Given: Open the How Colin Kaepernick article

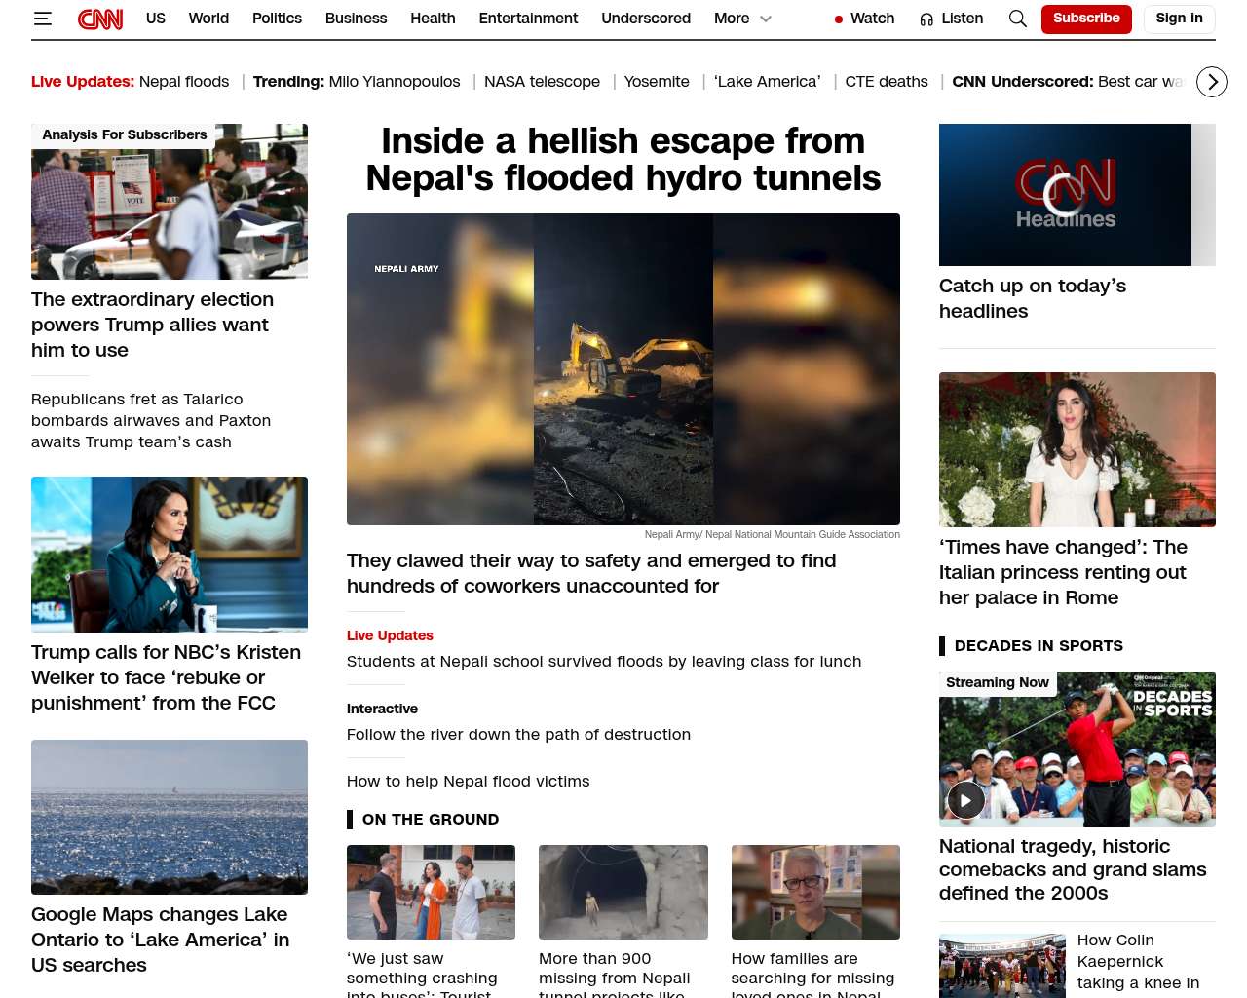Looking at the screenshot, I should point(1138,963).
